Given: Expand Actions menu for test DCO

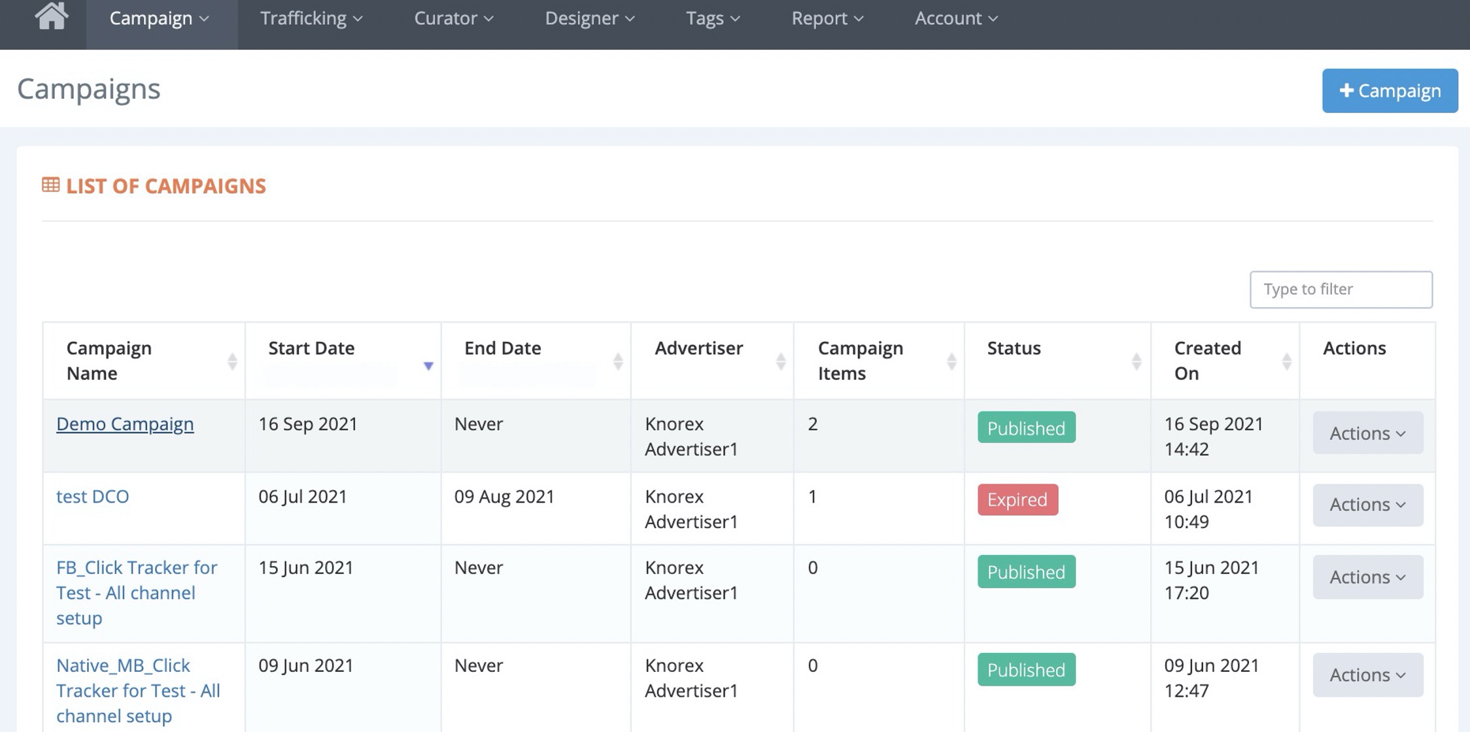Looking at the screenshot, I should 1367,505.
